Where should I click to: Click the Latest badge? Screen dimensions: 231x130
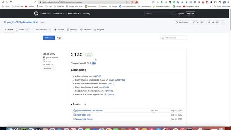click(x=89, y=55)
